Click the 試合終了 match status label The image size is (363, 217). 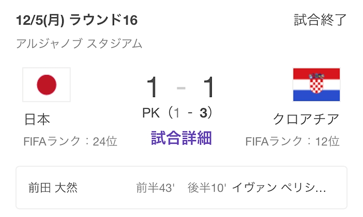320,20
